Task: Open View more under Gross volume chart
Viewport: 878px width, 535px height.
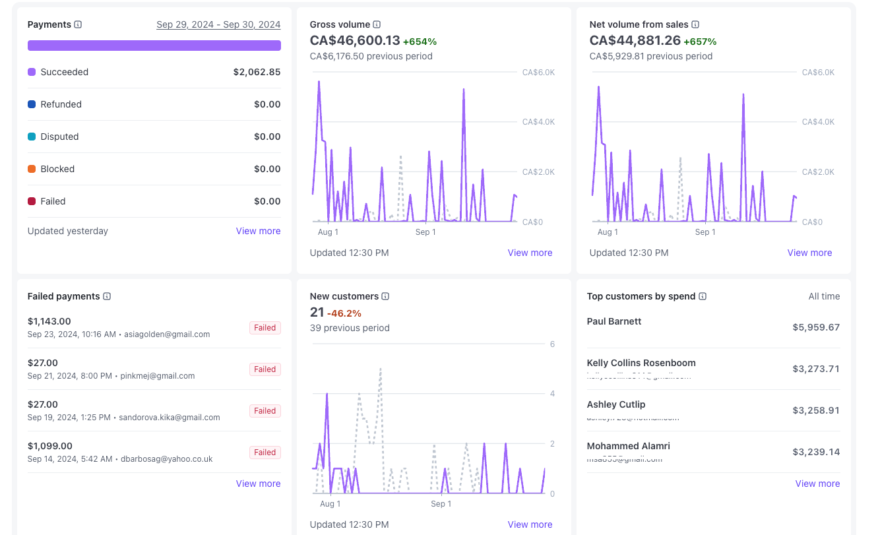Action: point(530,253)
